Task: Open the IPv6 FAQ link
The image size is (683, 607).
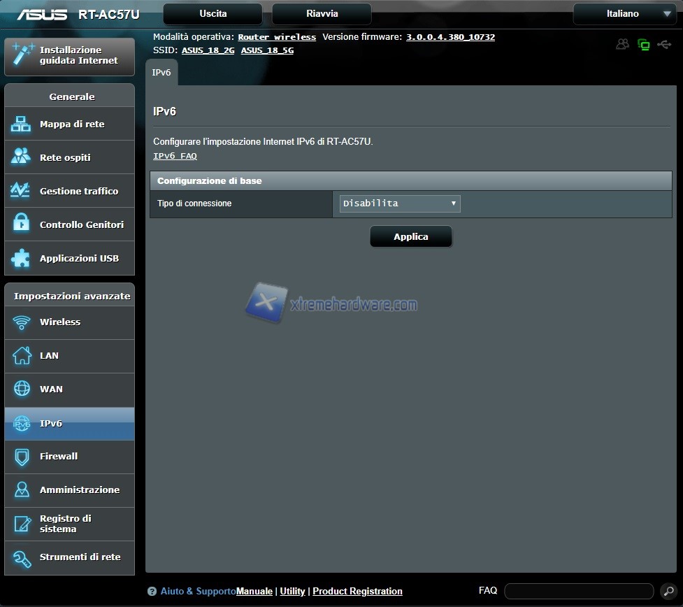Action: pos(175,157)
